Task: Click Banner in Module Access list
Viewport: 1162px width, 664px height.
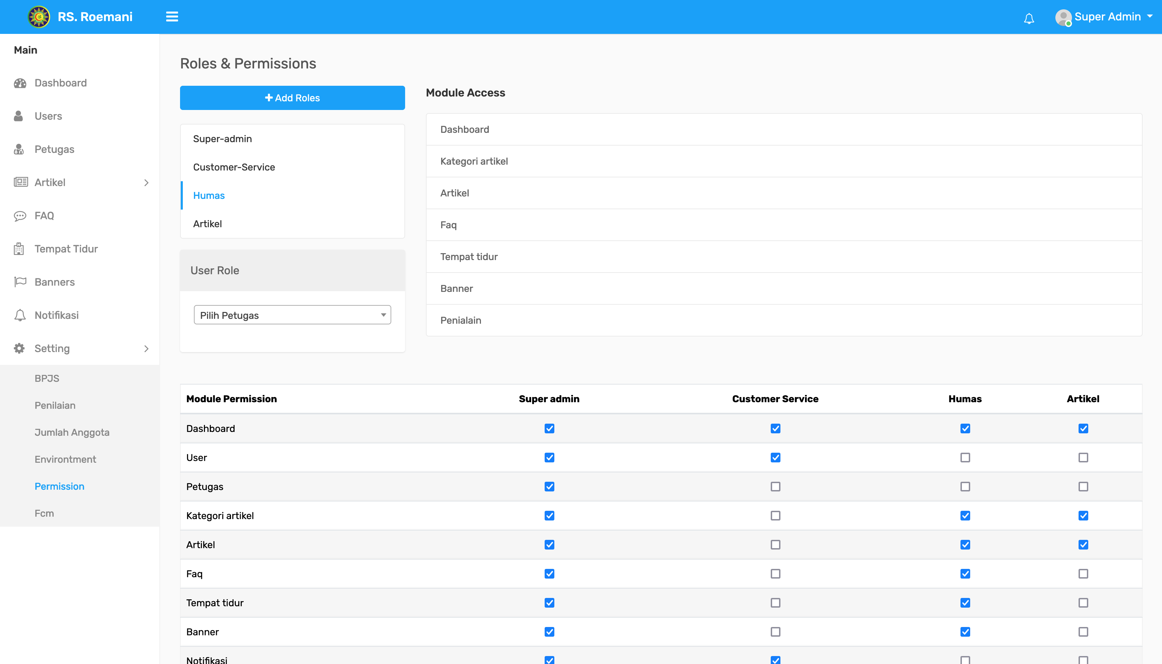Action: pos(784,289)
